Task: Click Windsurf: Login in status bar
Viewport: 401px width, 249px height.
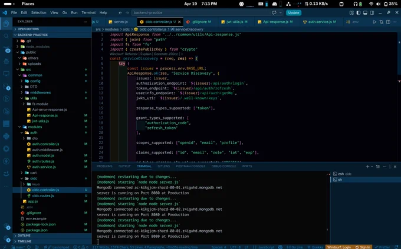Action: (x=339, y=247)
